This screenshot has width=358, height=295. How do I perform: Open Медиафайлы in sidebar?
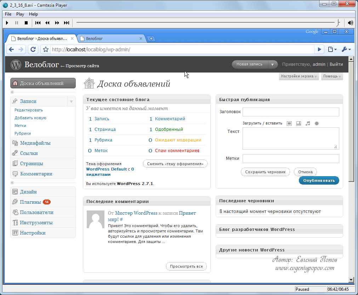(43, 143)
